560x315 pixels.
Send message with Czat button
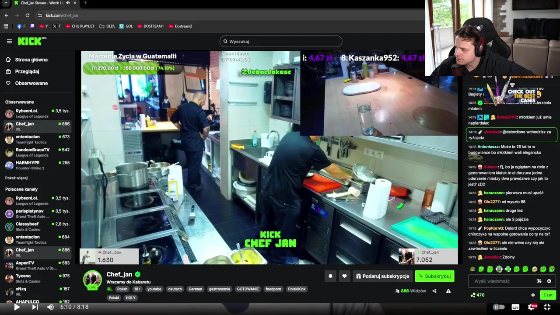click(548, 295)
